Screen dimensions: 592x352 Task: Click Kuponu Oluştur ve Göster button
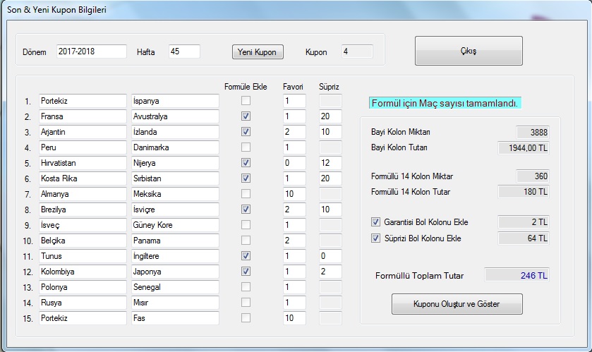[457, 304]
